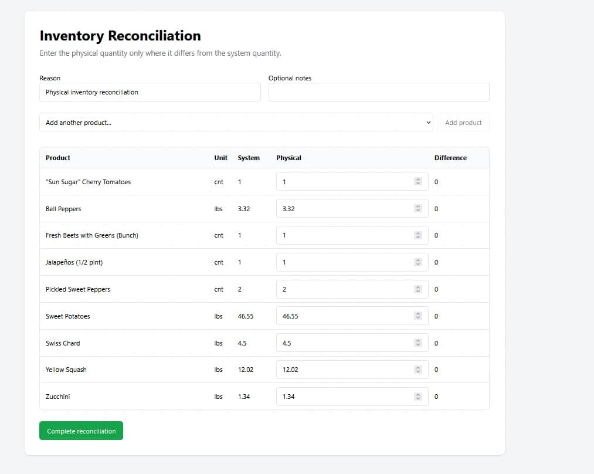594x474 pixels.
Task: Click the Difference value for Bell Peppers
Action: click(436, 209)
